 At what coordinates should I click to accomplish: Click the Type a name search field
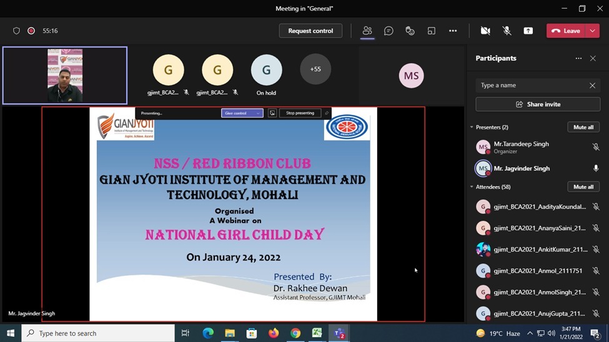(538, 85)
